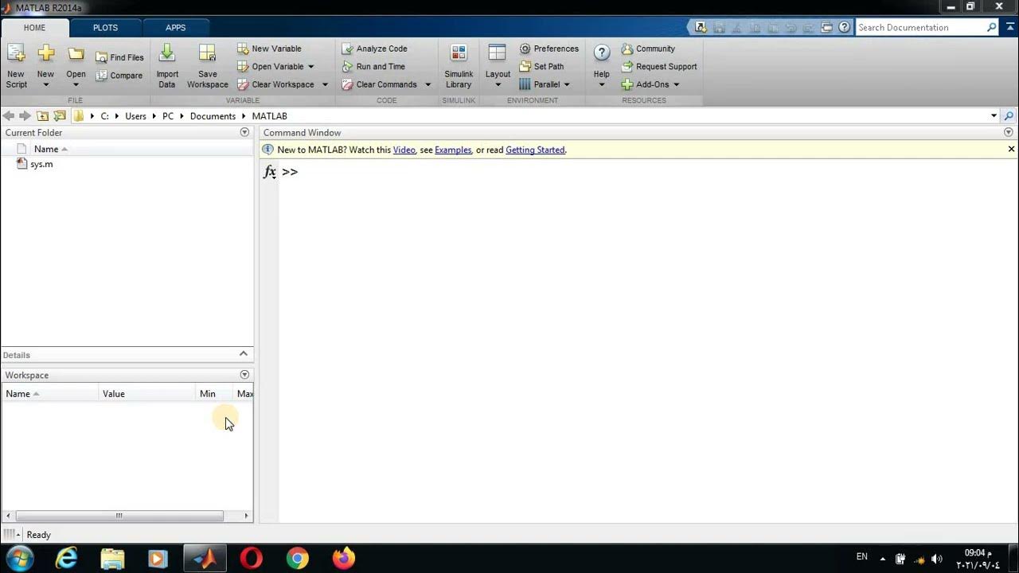Image resolution: width=1019 pixels, height=573 pixels.
Task: Open the Layout menu
Action: tap(498, 65)
